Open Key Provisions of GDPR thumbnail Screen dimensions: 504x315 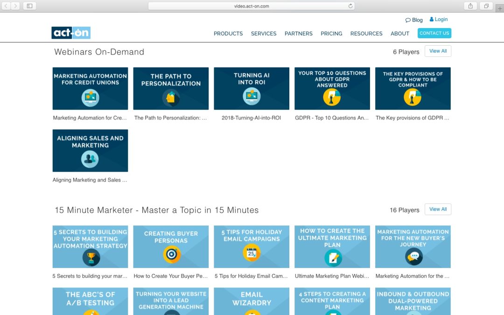pyautogui.click(x=413, y=88)
